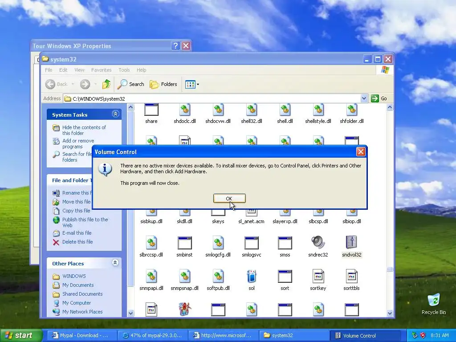Open the Edit menu
This screenshot has height=342, width=456.
(63, 70)
